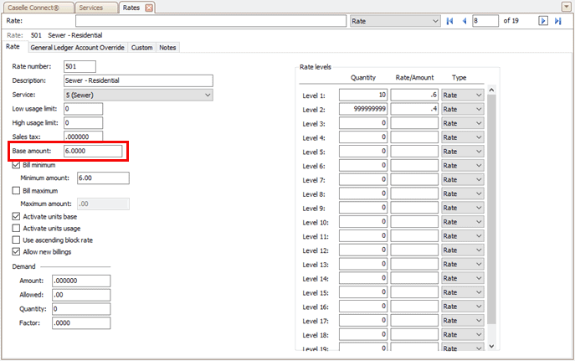575x361 pixels.
Task: Open the tab list dropdown arrow
Action: pyautogui.click(x=567, y=7)
